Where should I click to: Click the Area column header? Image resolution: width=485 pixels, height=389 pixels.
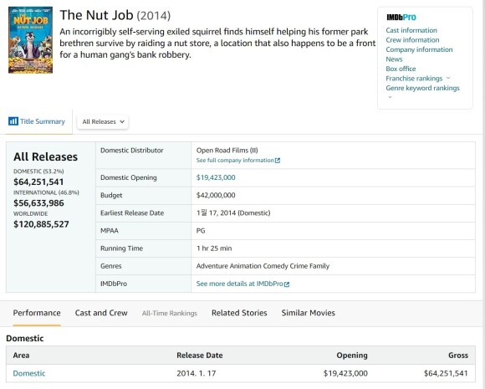pos(21,356)
